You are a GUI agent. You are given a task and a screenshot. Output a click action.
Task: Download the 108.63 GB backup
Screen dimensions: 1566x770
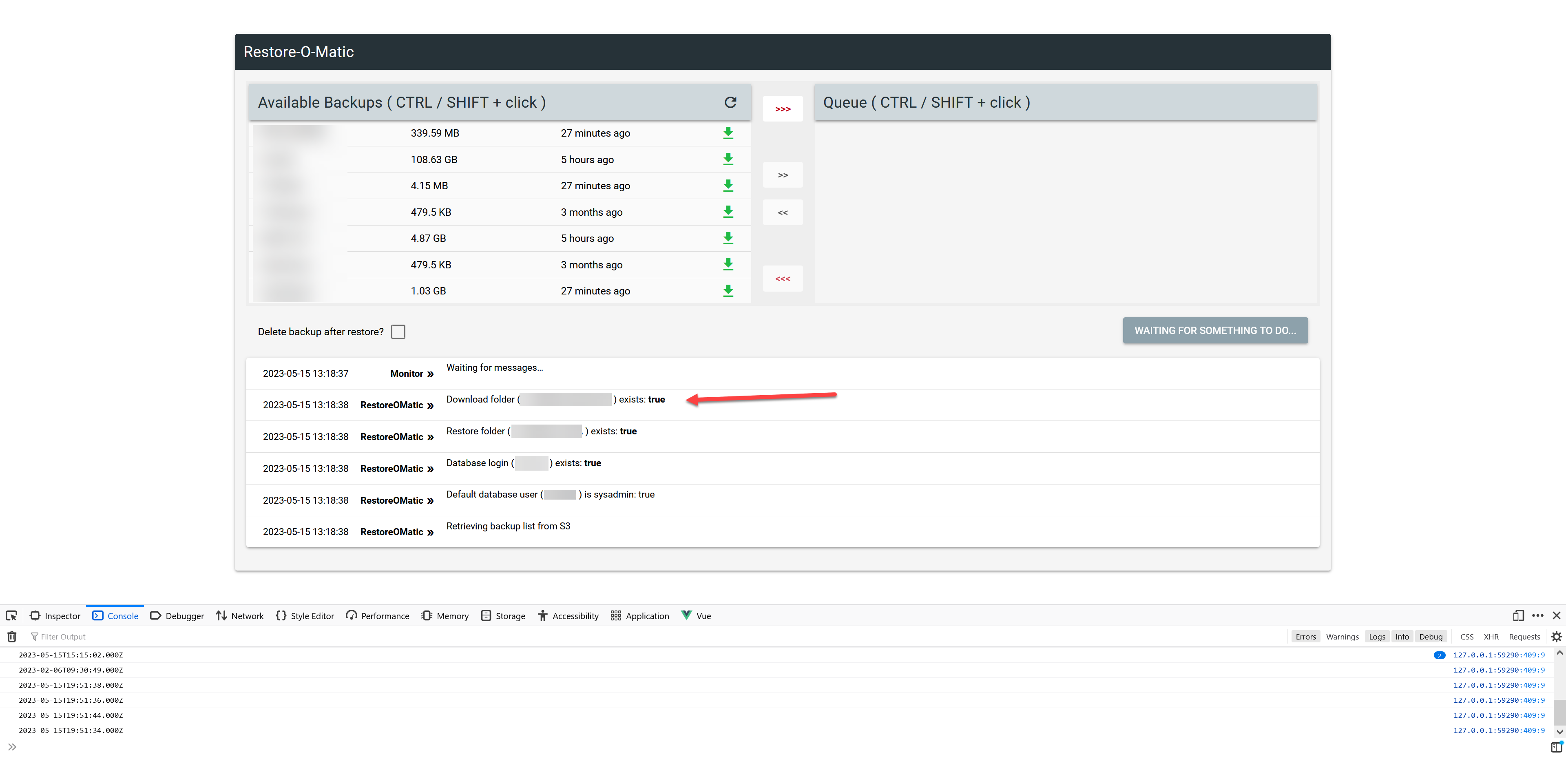tap(728, 159)
